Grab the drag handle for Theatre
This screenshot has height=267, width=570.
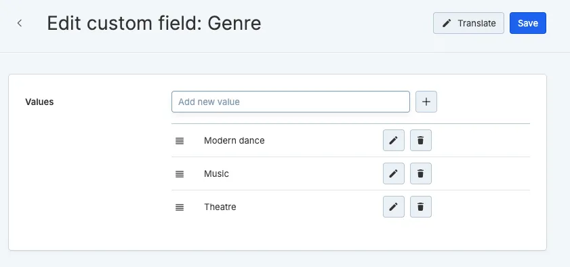click(x=180, y=207)
